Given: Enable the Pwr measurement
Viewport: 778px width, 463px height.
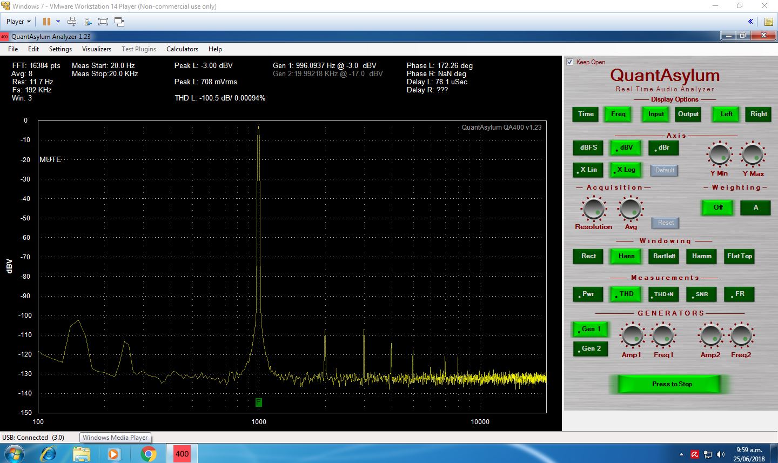Looking at the screenshot, I should click(x=588, y=294).
